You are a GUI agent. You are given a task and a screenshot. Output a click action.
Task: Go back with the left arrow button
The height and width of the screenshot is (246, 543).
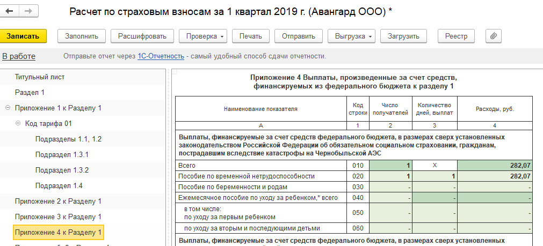coord(9,11)
